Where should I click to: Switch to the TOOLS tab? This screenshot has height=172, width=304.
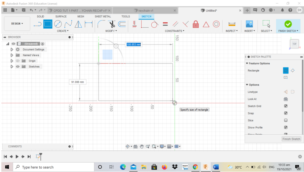click(x=126, y=16)
